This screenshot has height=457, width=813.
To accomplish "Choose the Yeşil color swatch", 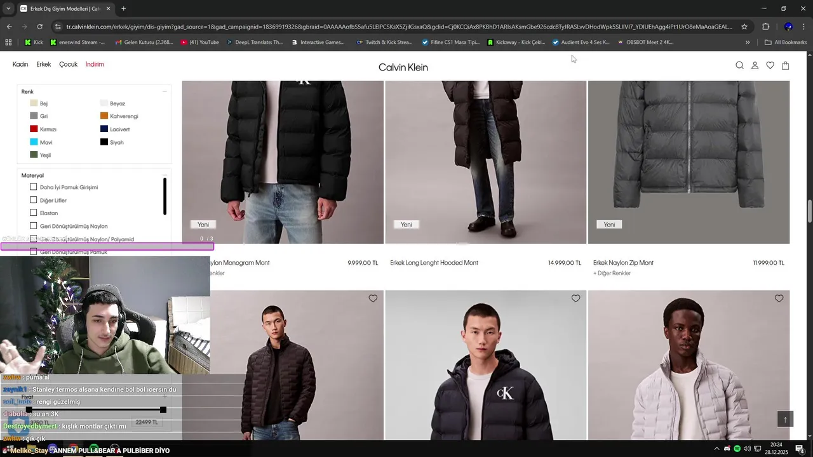I will (34, 155).
